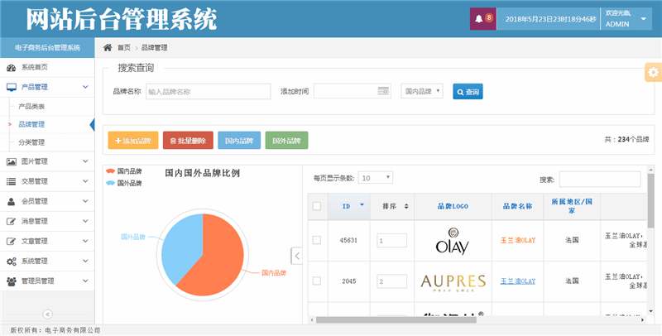Expand the 会员管理 menu chevron
Viewport: 662px width, 336px height.
pyautogui.click(x=85, y=201)
